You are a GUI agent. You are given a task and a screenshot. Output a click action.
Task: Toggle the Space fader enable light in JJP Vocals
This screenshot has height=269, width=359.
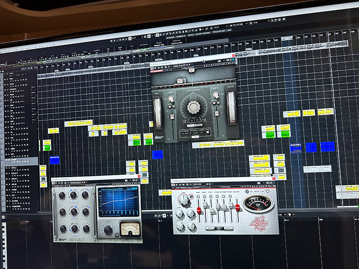click(x=210, y=196)
